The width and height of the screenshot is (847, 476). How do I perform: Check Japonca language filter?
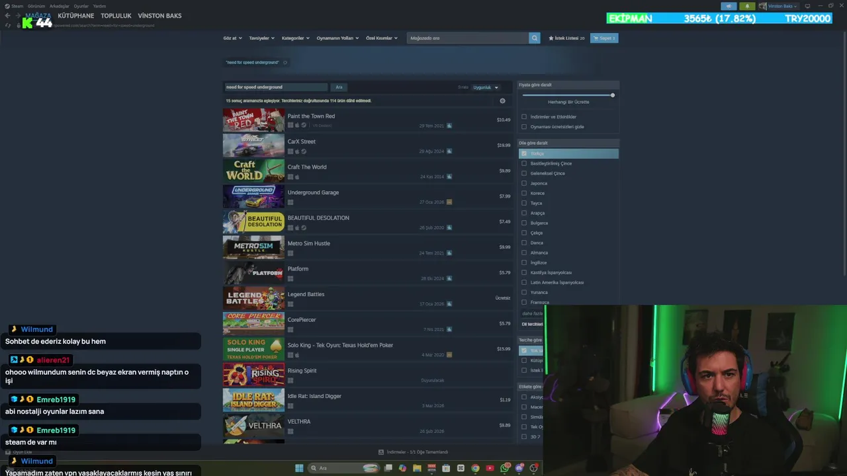[524, 183]
